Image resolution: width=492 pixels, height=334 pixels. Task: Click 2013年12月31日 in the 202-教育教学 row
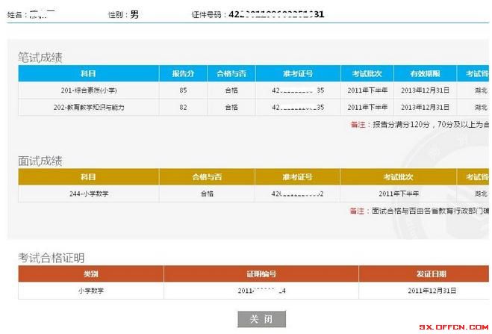coord(425,108)
